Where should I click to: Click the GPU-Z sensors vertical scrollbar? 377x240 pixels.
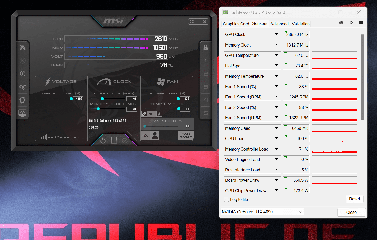[362, 77]
